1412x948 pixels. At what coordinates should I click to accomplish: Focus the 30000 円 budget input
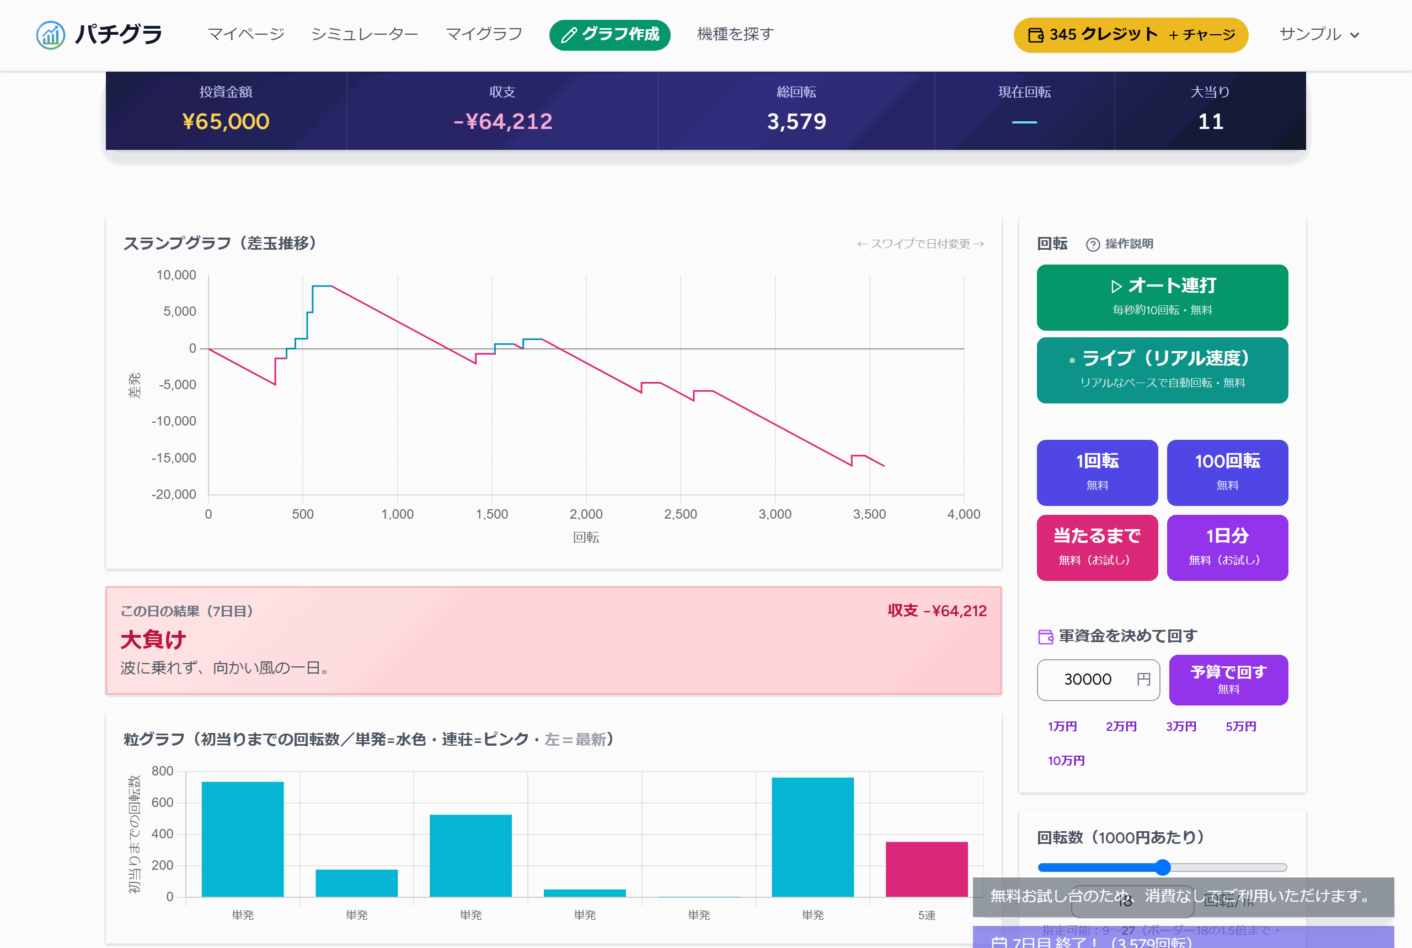point(1098,680)
